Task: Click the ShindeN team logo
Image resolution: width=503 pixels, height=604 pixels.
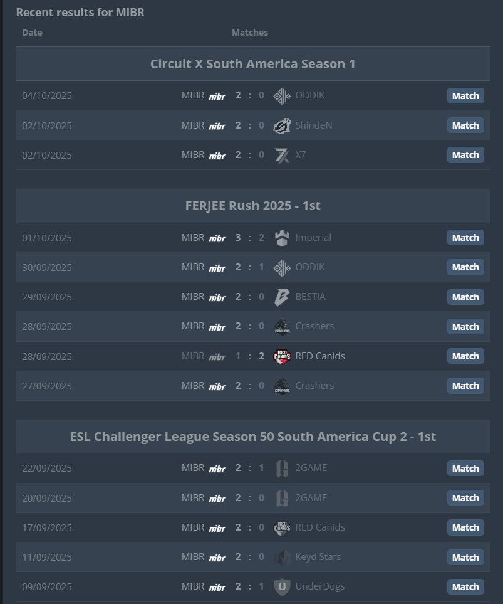Action: 282,125
